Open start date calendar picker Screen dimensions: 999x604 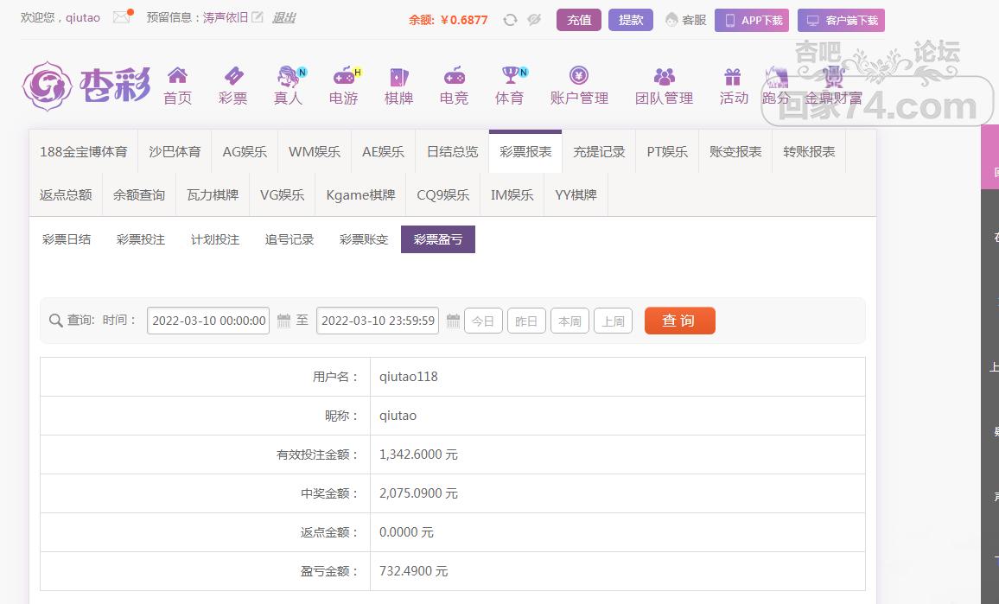tap(283, 321)
